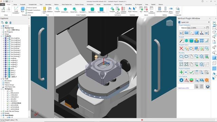Open Colliding Sections
Viewport: 217px width, 122px height.
tap(123, 10)
